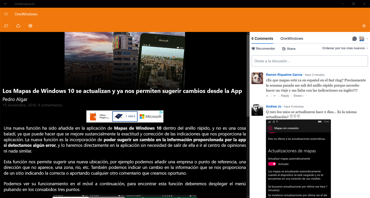Viewport: 370px width, 198px height.
Task: Open Disqus notifications speech bubble icon
Action: [355, 39]
